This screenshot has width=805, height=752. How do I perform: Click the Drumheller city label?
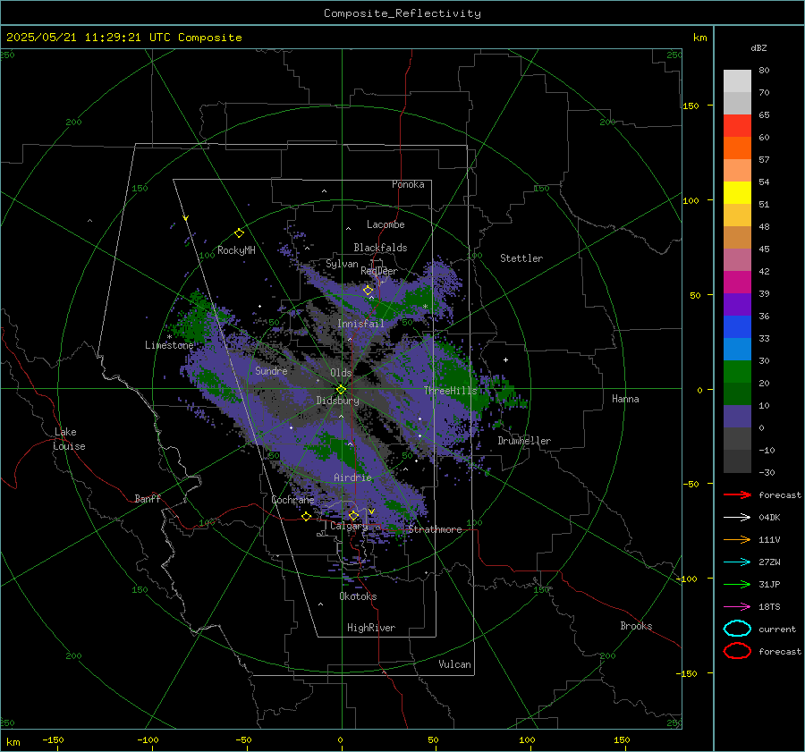click(x=524, y=441)
